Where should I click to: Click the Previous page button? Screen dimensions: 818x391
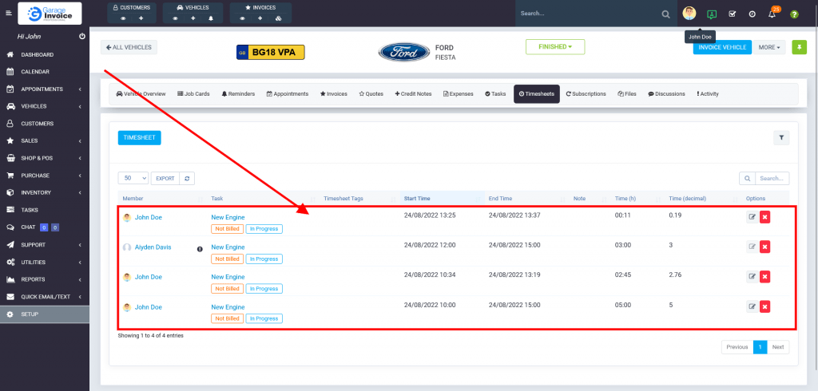[x=737, y=347]
